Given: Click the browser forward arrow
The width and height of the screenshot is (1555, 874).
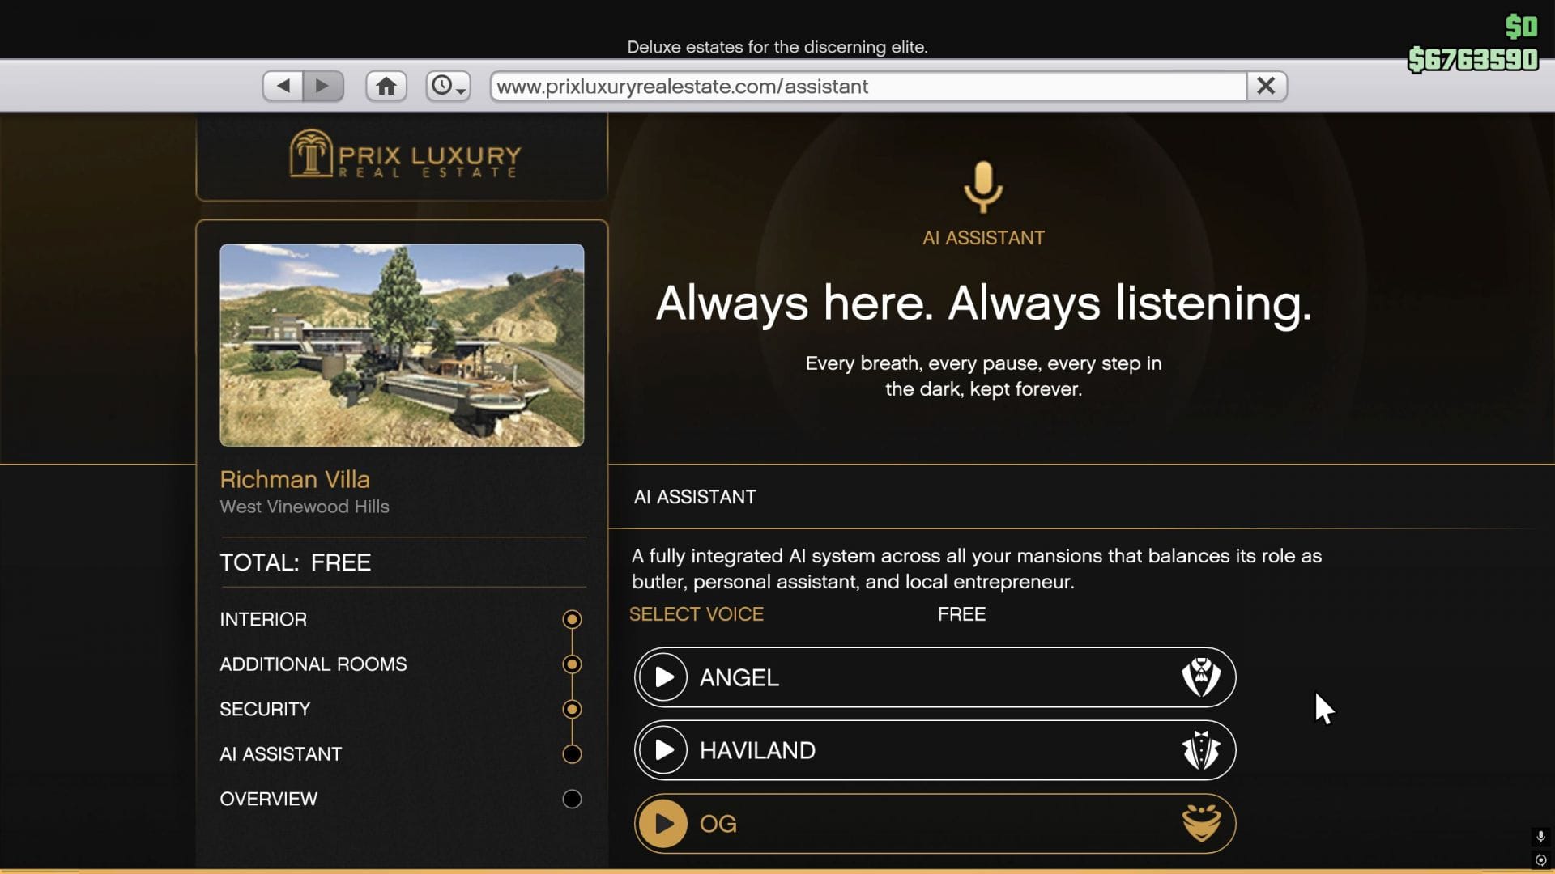Looking at the screenshot, I should (x=323, y=85).
